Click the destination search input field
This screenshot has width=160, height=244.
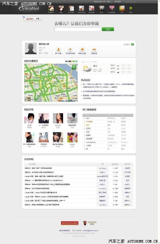click(x=78, y=29)
